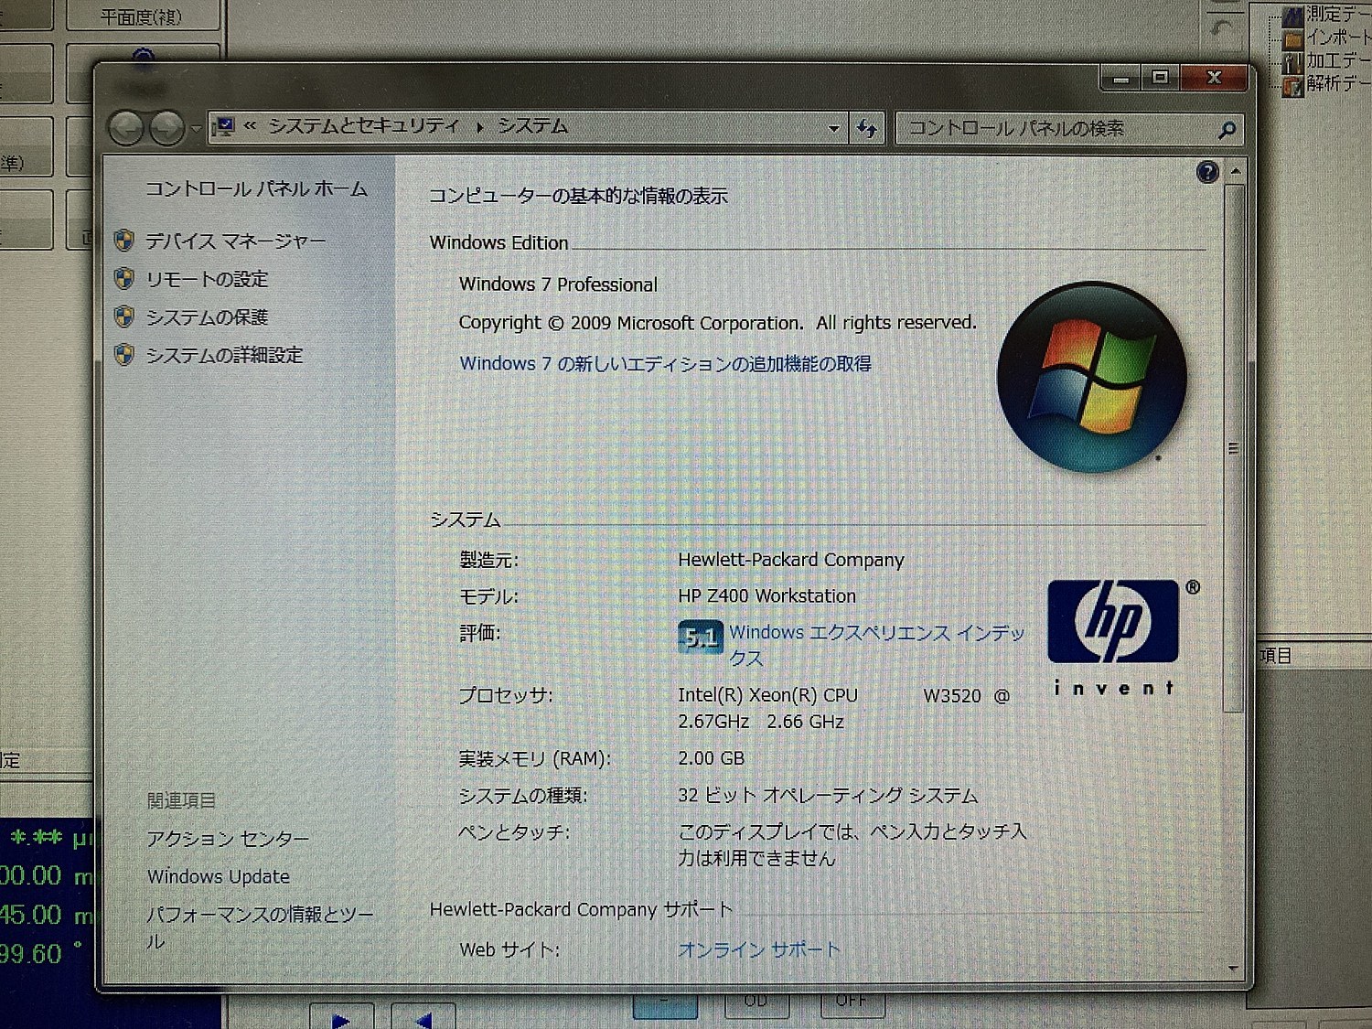The width and height of the screenshot is (1372, 1029).
Task: Click Windows 7 の新しいエディションの追加機能の取得 link
Action: [x=665, y=363]
